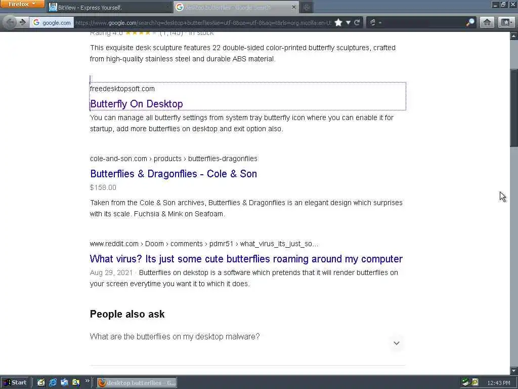Launch Internet Explorer from quick launch
Image resolution: width=518 pixels, height=389 pixels.
click(x=53, y=382)
